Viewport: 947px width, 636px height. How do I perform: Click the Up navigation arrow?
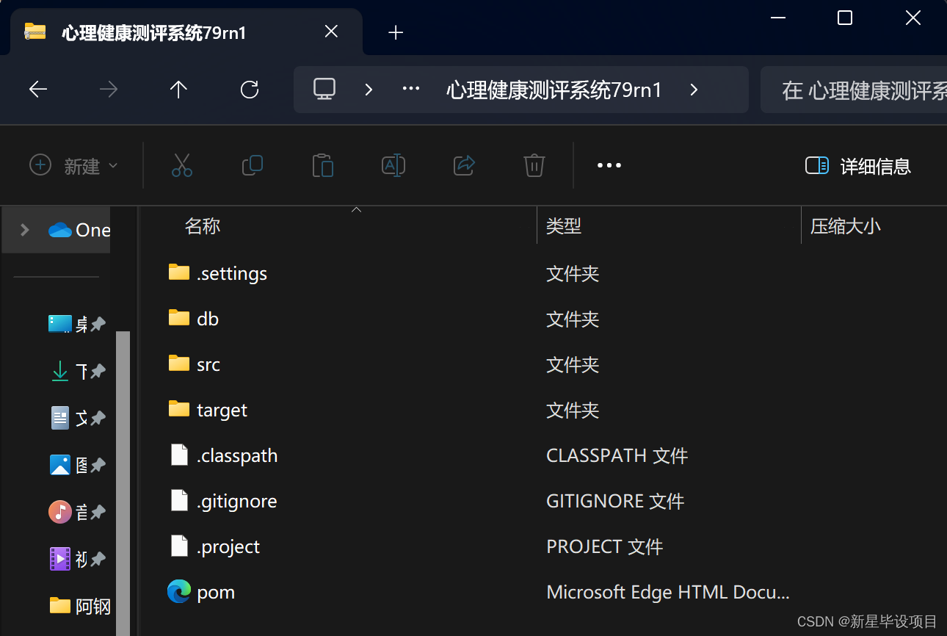[178, 89]
